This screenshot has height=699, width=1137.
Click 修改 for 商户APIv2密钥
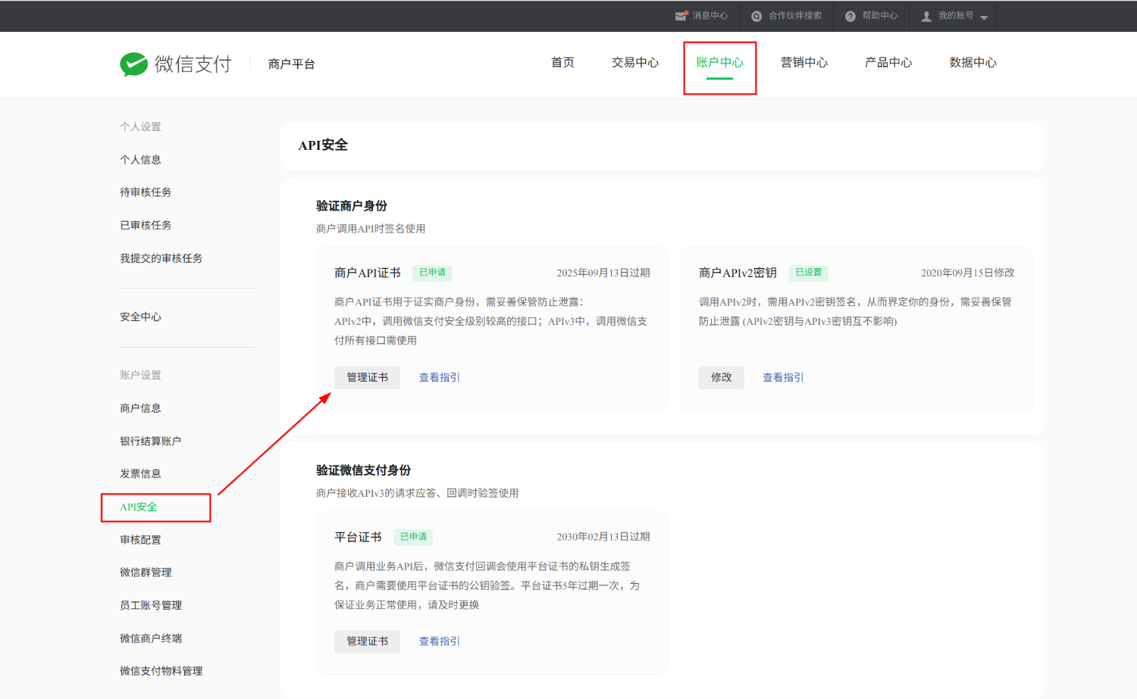pyautogui.click(x=722, y=377)
